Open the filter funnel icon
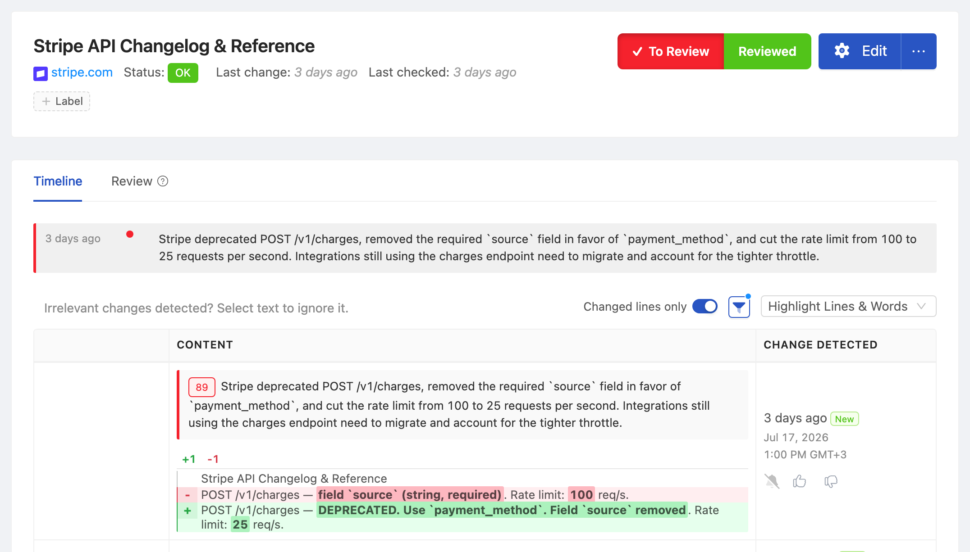 pos(739,307)
